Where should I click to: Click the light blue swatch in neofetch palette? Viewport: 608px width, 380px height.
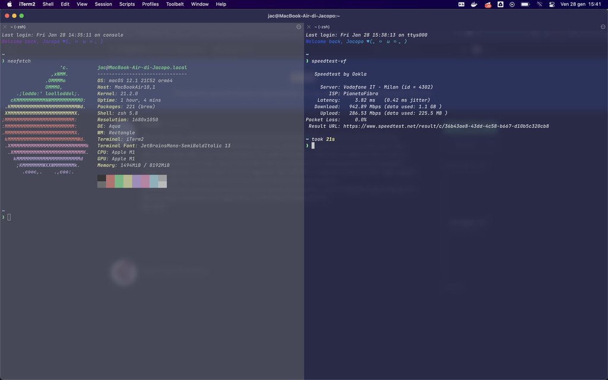[154, 181]
